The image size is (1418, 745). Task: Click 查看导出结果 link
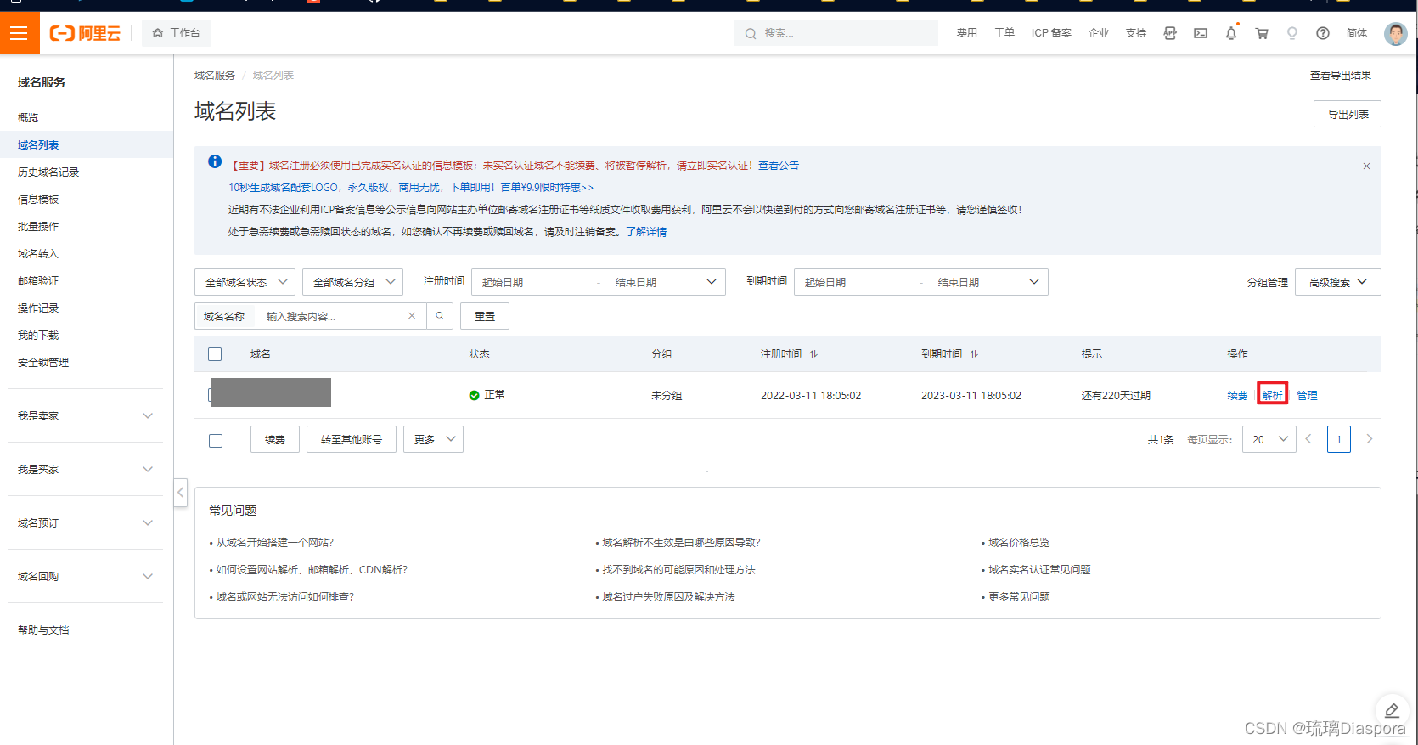tap(1340, 76)
